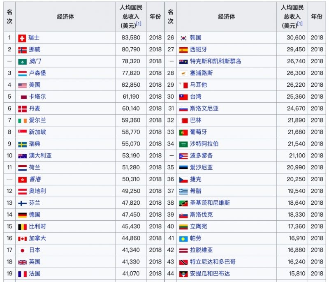This screenshot has height=282, width=329.
Task: Click the Belgium flag icon
Action: [x=22, y=227]
